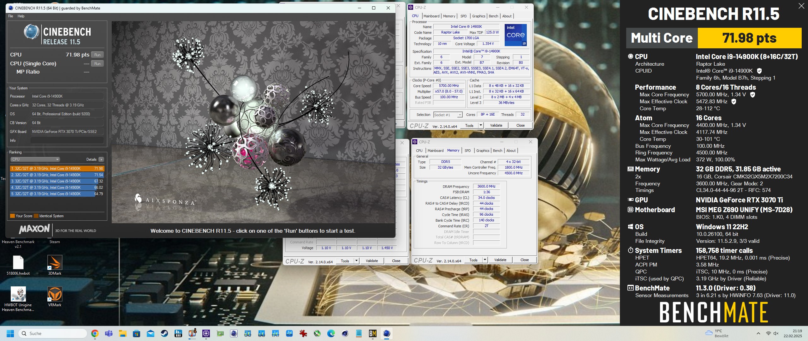Click the Identical System legend swatch
The width and height of the screenshot is (808, 341).
tap(36, 216)
